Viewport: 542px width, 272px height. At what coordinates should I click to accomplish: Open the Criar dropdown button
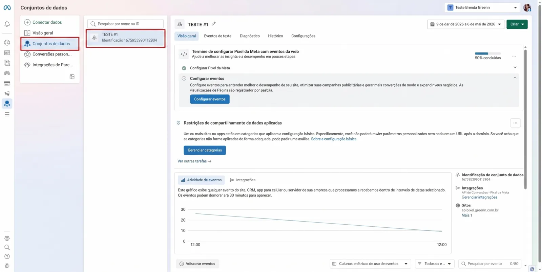coord(517,24)
